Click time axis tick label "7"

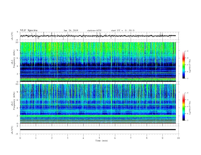point(131,138)
